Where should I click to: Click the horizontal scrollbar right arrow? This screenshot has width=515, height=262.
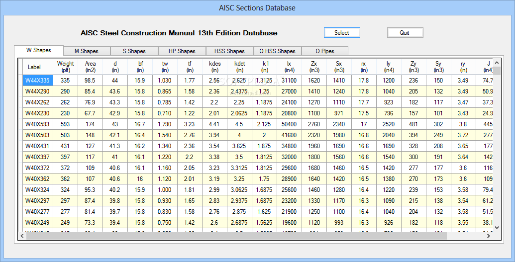[x=489, y=236]
